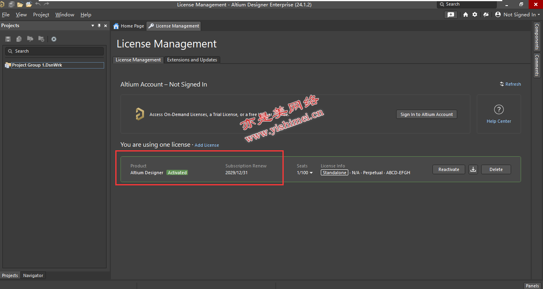Image resolution: width=543 pixels, height=289 pixels.
Task: Click the 'Altium Account – Not Signed In' heading
Action: (164, 85)
